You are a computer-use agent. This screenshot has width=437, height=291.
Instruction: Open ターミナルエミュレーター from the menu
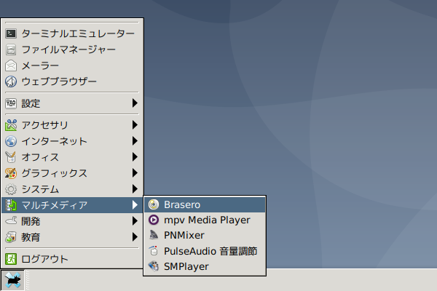click(72, 33)
